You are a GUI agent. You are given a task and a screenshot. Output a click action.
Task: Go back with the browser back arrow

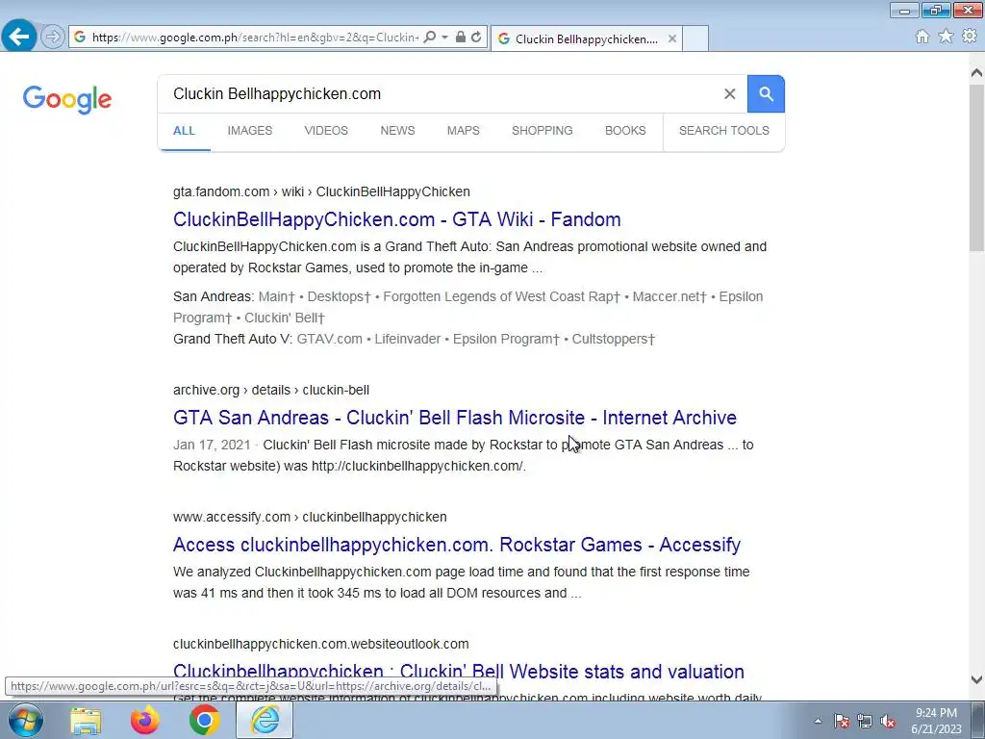point(19,37)
